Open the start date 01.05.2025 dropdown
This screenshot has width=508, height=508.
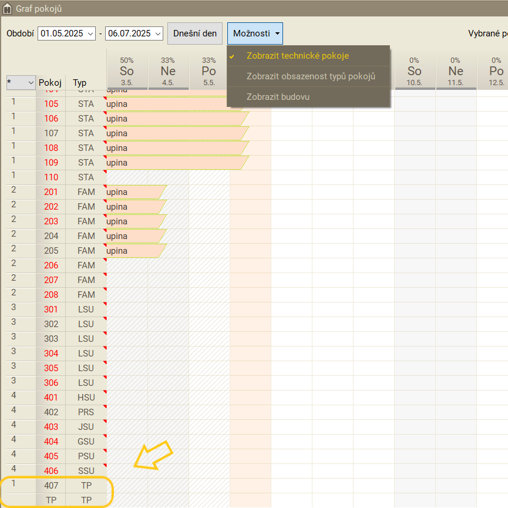(90, 33)
